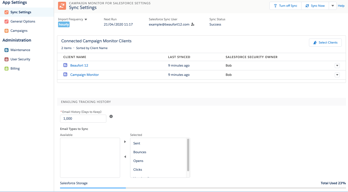This screenshot has height=192, width=348.
Task: Open Sync Settings in the sidebar
Action: click(27, 12)
